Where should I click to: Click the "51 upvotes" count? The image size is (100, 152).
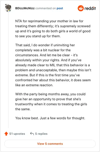pos(17,134)
